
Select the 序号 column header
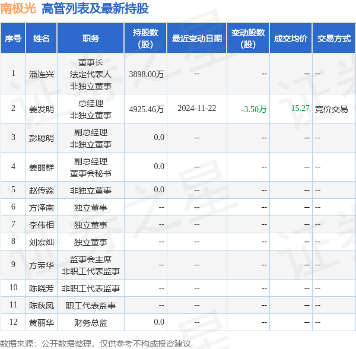(x=13, y=39)
